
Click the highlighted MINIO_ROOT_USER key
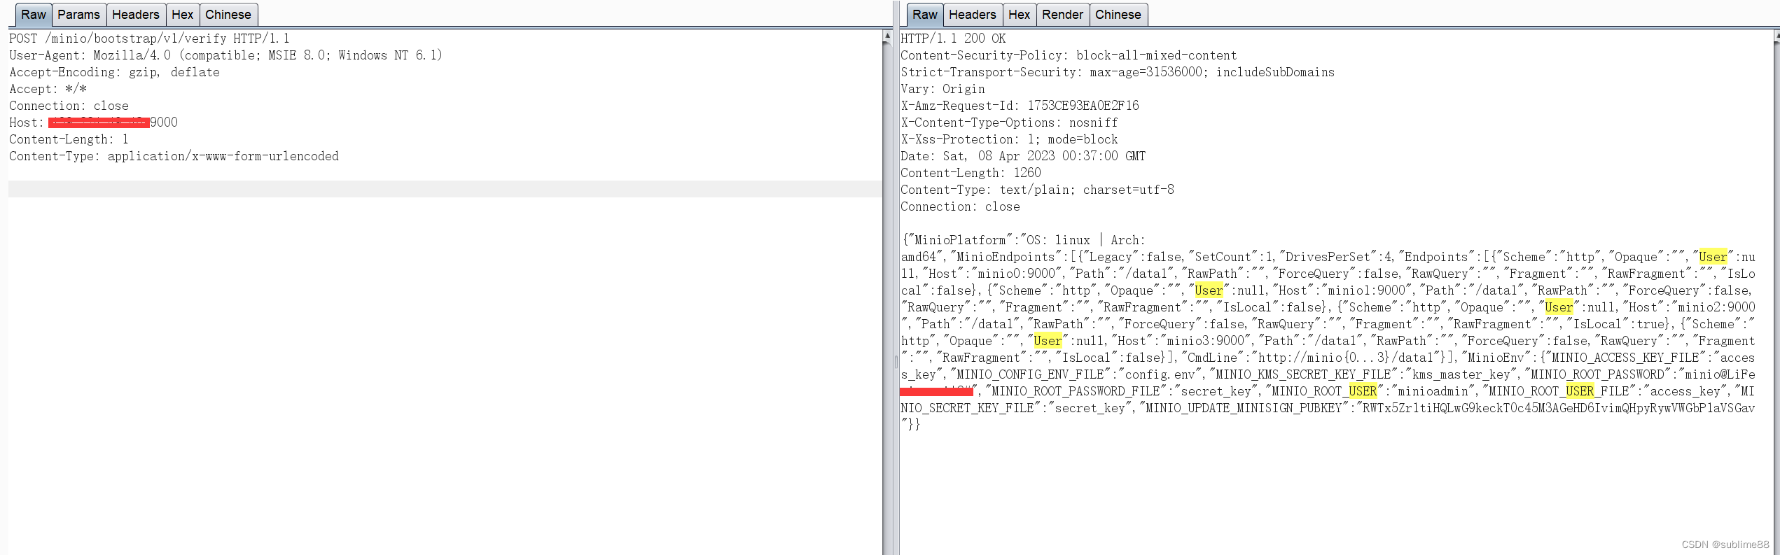click(1324, 391)
